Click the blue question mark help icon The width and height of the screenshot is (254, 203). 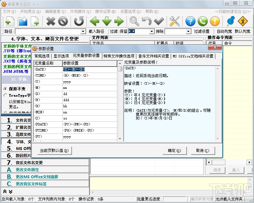point(190,21)
